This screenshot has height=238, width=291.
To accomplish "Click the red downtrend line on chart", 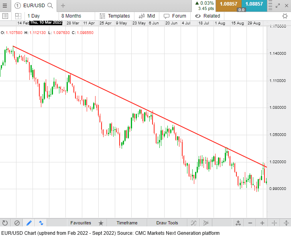I will point(120,98).
